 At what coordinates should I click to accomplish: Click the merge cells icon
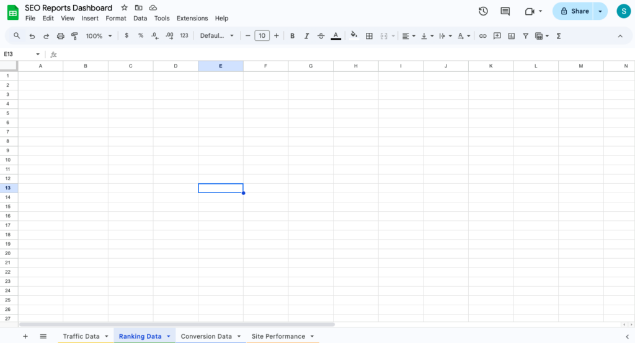(384, 36)
